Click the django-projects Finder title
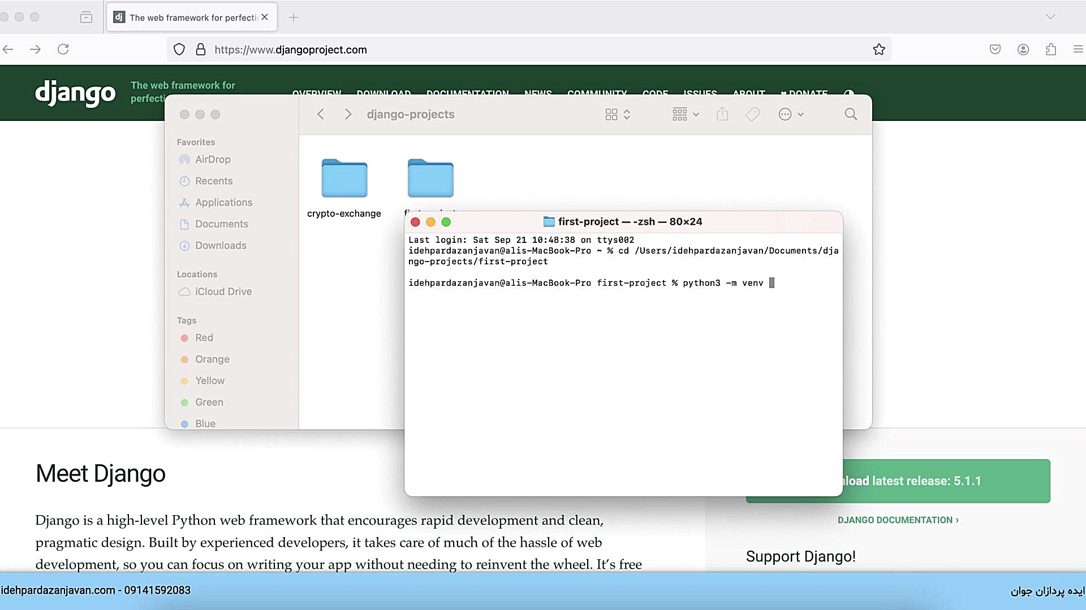The width and height of the screenshot is (1086, 610). tap(411, 114)
